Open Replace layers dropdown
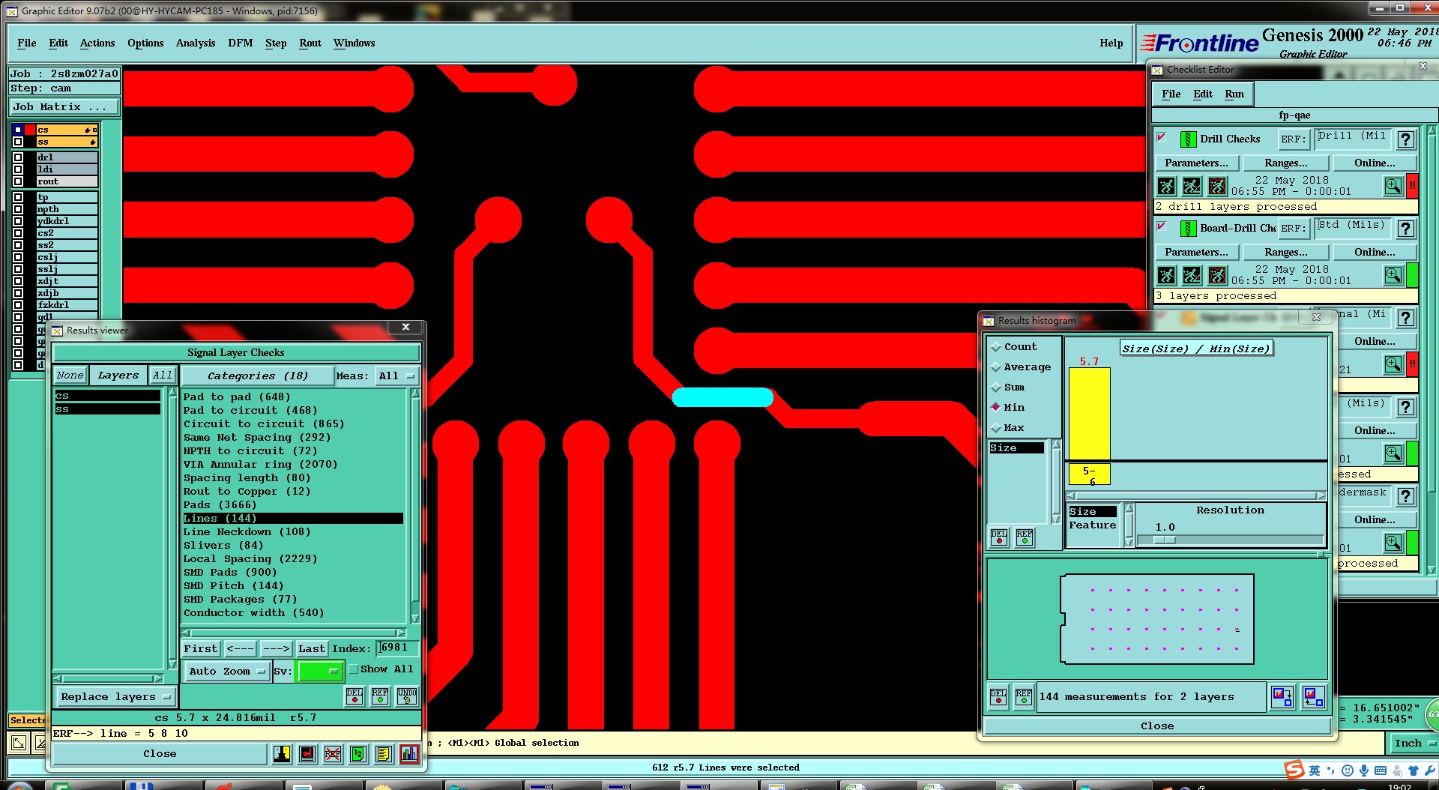 (x=115, y=697)
